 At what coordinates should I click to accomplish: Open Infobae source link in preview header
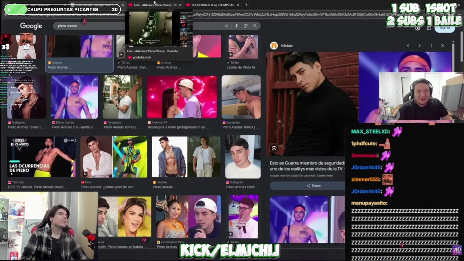point(286,46)
